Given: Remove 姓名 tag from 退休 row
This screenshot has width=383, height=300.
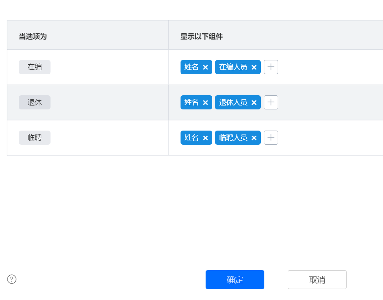Looking at the screenshot, I should pos(205,103).
